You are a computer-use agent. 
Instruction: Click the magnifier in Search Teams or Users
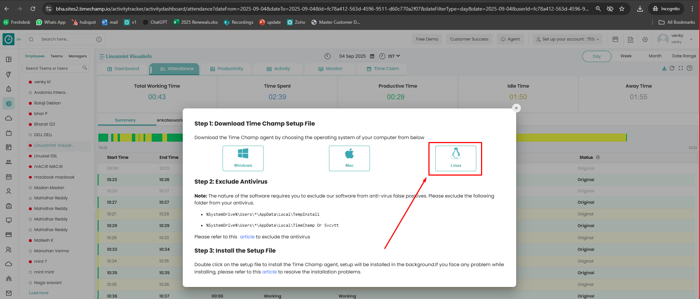tap(85, 68)
